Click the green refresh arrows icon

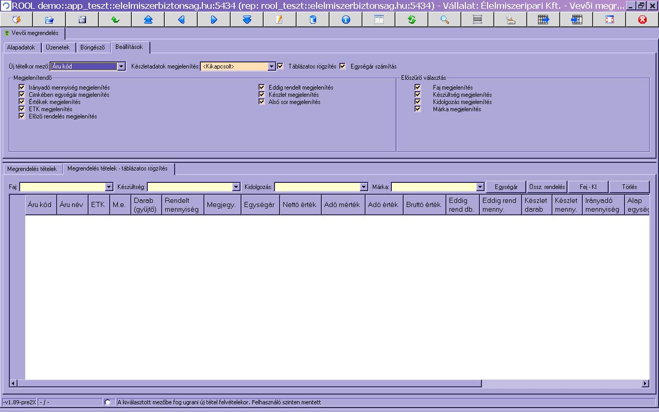[411, 20]
